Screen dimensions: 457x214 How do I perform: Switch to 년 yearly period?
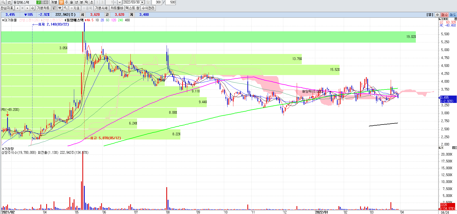[76, 2]
